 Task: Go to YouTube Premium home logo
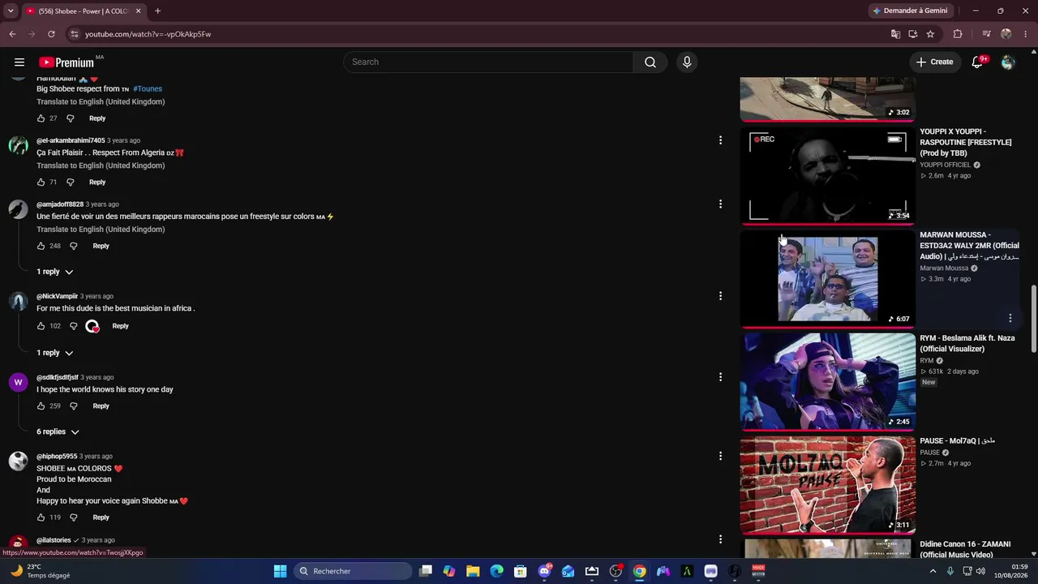(x=66, y=62)
